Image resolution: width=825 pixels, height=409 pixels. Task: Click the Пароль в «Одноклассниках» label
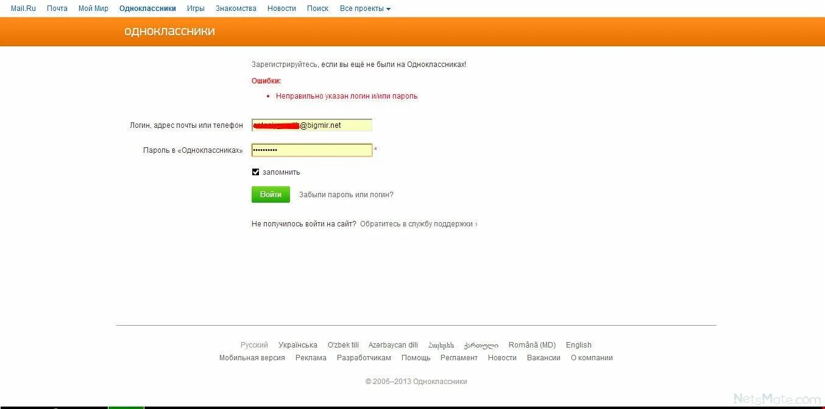[x=193, y=150]
